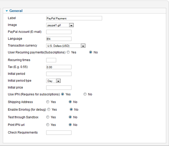Select No for Use IPN
The height and width of the screenshot is (146, 169).
85,94
